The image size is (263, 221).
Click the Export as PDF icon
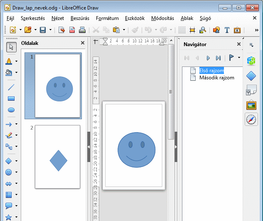tap(72, 30)
